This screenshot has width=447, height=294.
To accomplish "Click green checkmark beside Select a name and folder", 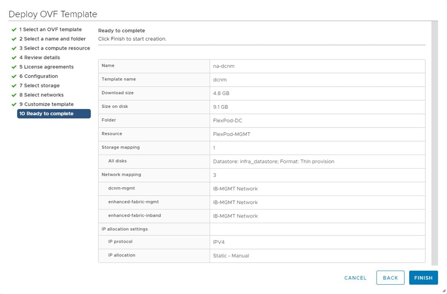I will pyautogui.click(x=14, y=39).
